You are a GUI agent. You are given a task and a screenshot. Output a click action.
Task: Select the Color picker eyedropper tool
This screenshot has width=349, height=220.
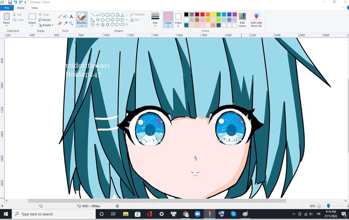tap(65, 23)
